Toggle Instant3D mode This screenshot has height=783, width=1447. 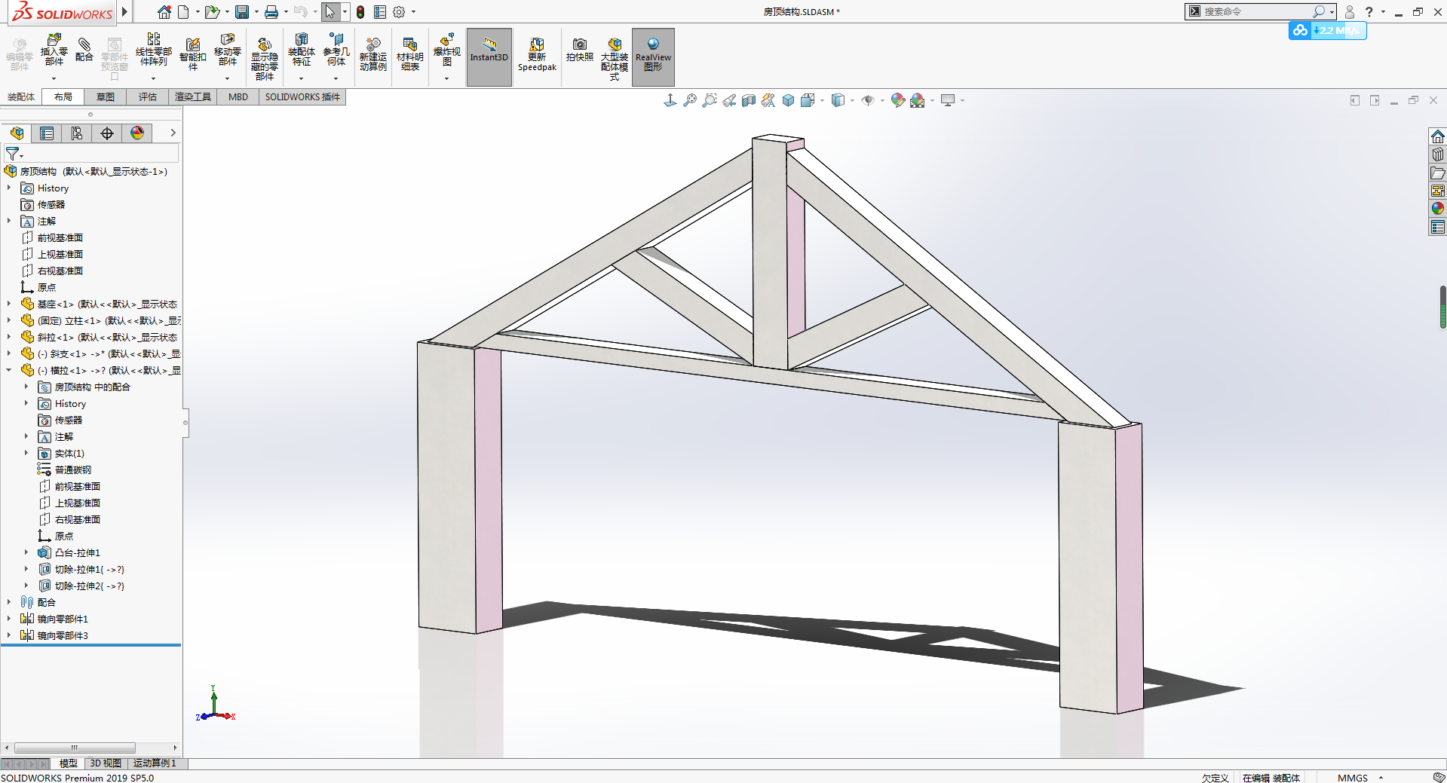point(489,57)
